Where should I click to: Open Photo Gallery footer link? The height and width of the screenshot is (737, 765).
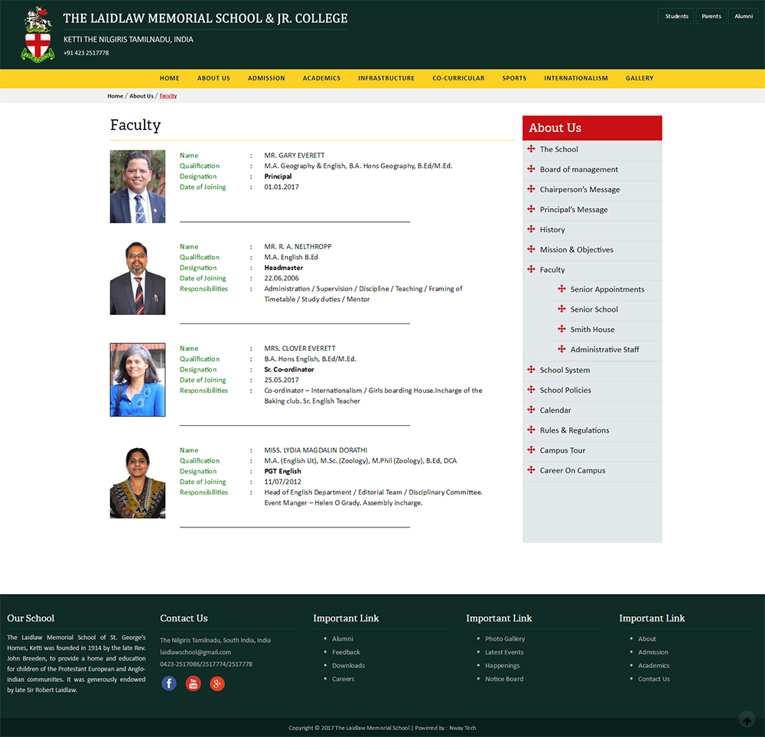click(505, 639)
